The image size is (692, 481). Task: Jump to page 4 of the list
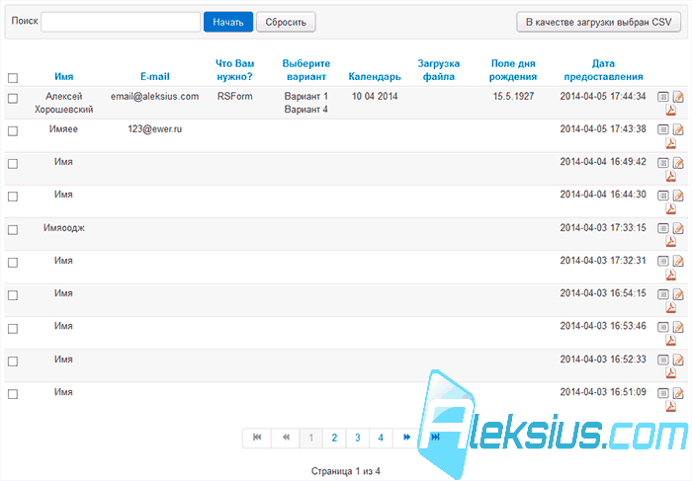pos(381,438)
